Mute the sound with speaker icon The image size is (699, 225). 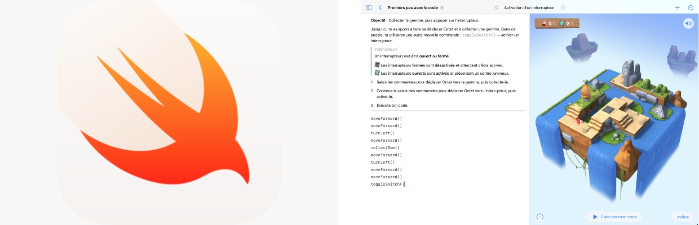point(688,24)
